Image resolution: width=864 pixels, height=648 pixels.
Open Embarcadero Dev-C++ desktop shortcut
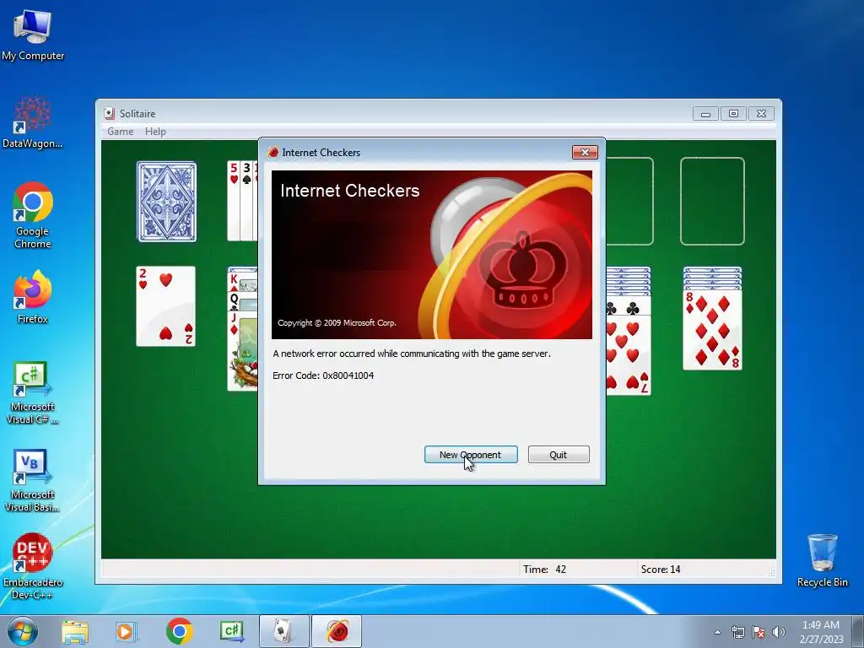(x=33, y=566)
